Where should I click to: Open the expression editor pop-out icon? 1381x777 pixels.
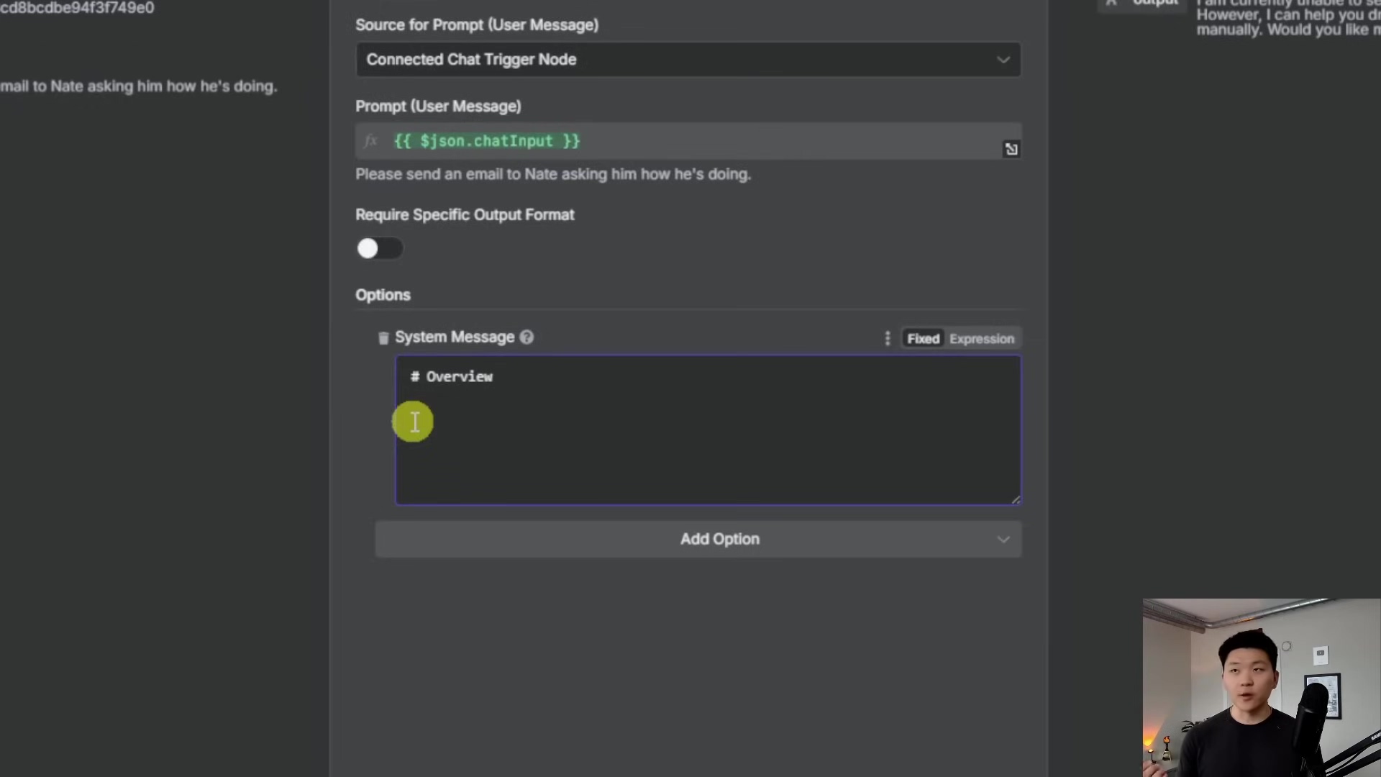coord(1011,148)
